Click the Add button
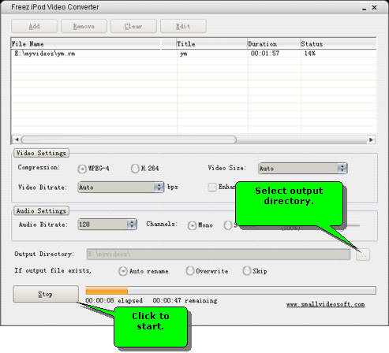389x353 pixels. [34, 26]
